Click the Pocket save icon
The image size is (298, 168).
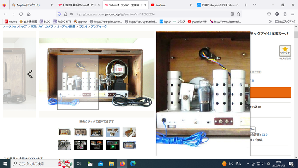(x=269, y=14)
